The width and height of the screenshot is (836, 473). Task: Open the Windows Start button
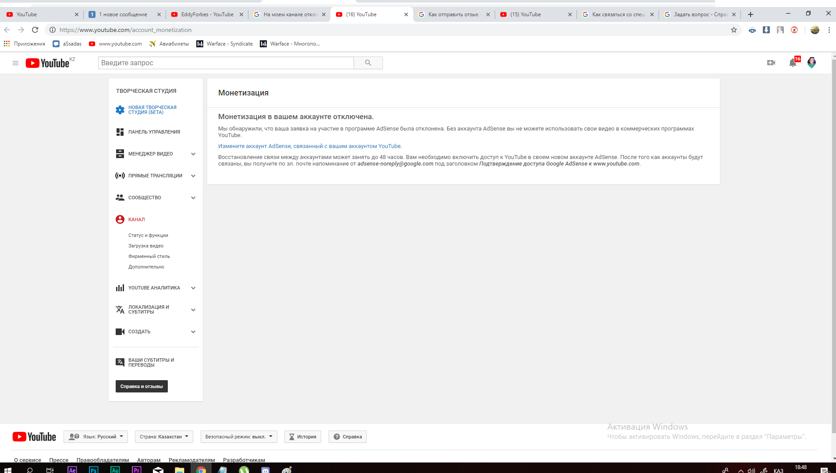point(7,470)
